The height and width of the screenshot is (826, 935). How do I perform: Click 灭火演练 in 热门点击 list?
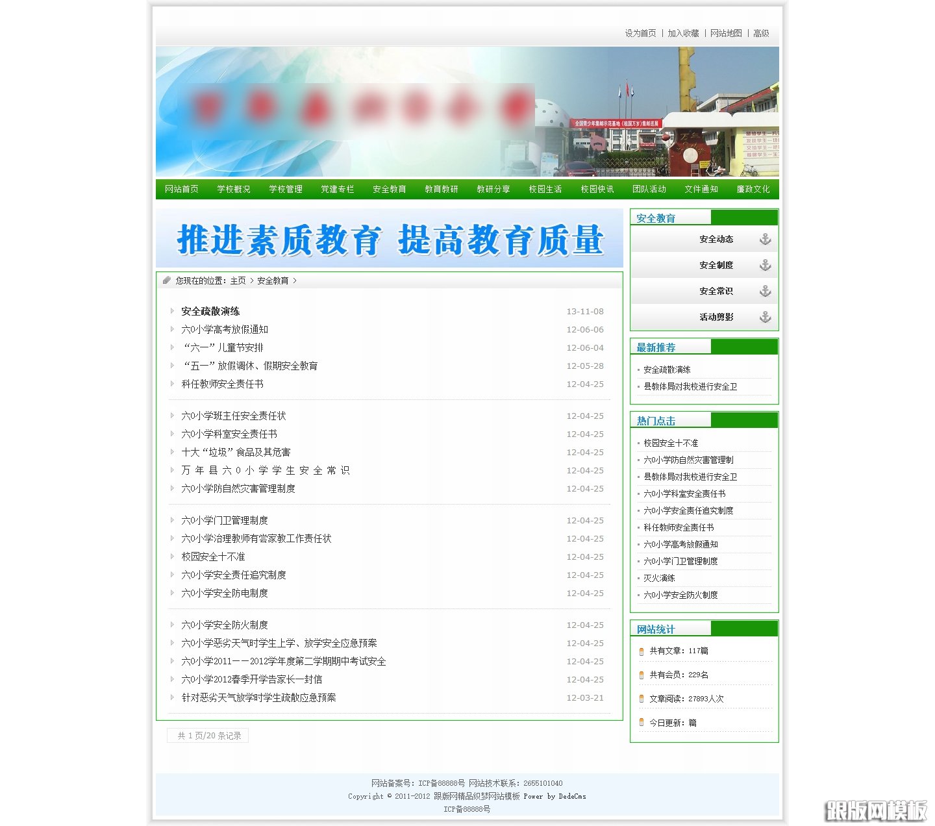coord(659,578)
